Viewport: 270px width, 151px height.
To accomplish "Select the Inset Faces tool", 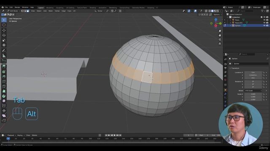I will (x=4, y=72).
